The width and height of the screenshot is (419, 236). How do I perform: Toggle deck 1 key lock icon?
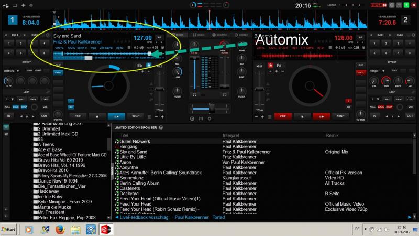pyautogui.click(x=149, y=65)
